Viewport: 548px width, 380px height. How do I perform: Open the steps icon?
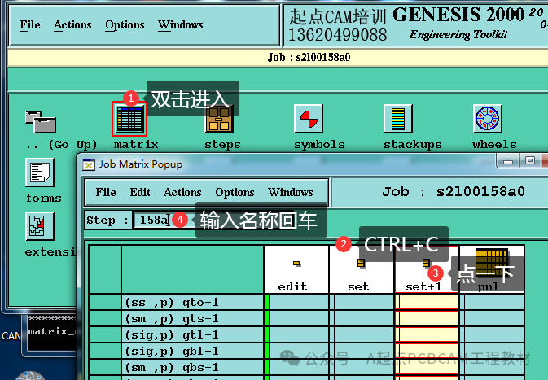[219, 119]
